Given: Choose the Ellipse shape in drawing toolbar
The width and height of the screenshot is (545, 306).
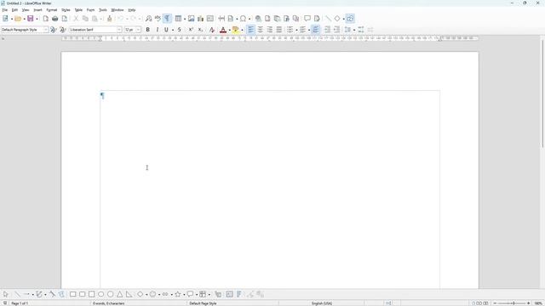Looking at the screenshot, I should point(100,294).
